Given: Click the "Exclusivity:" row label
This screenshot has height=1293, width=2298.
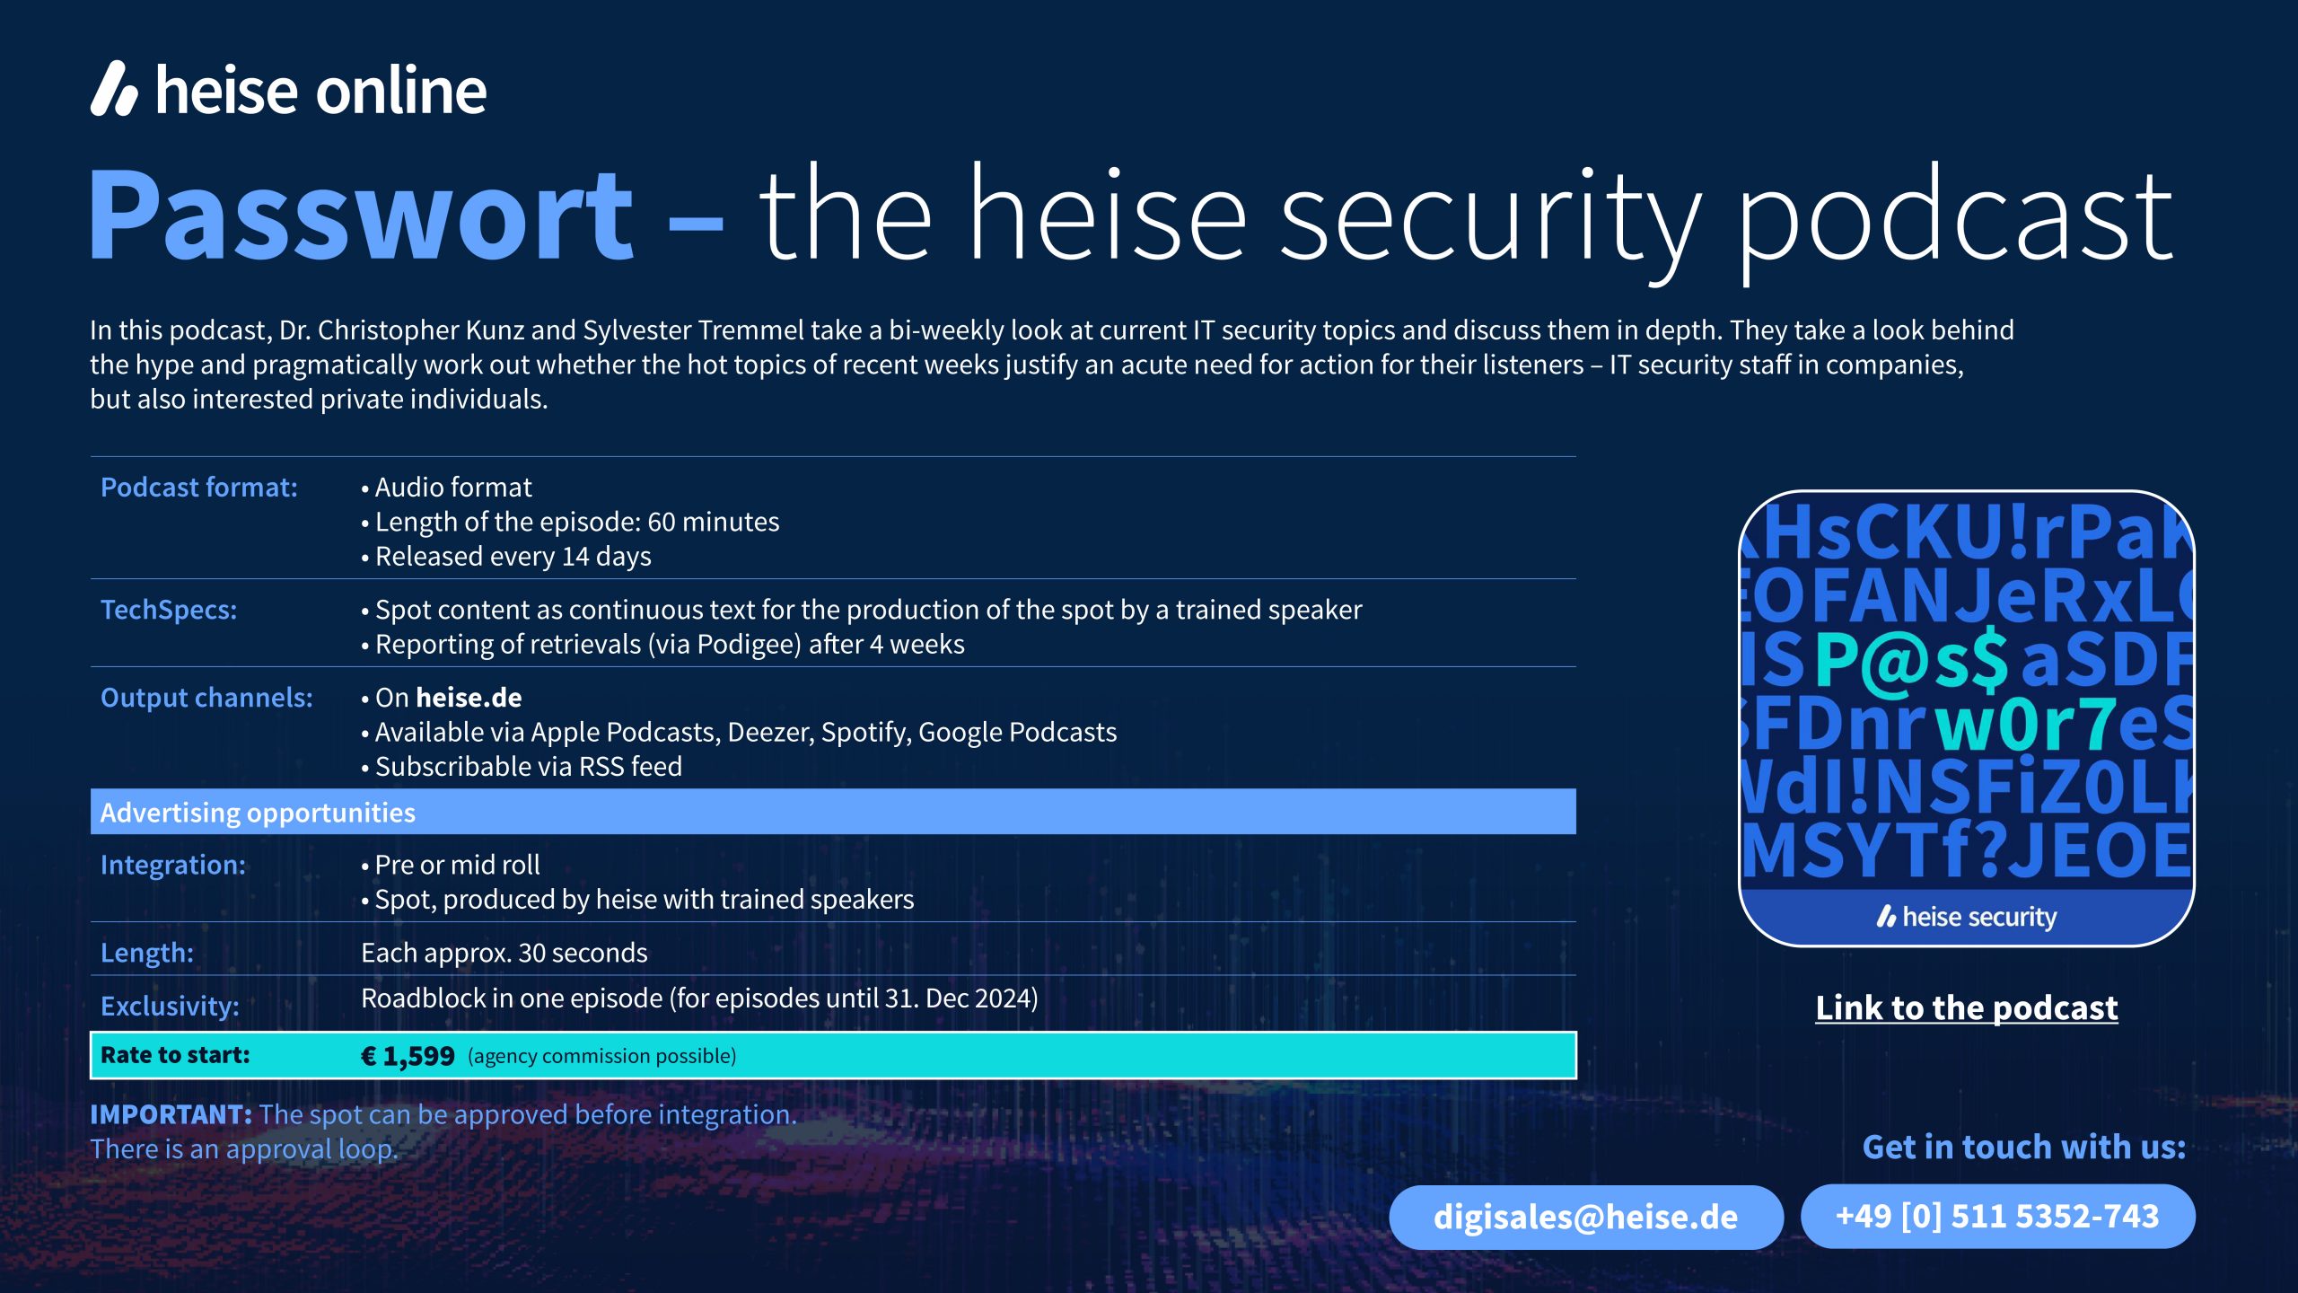Looking at the screenshot, I should 170,1006.
